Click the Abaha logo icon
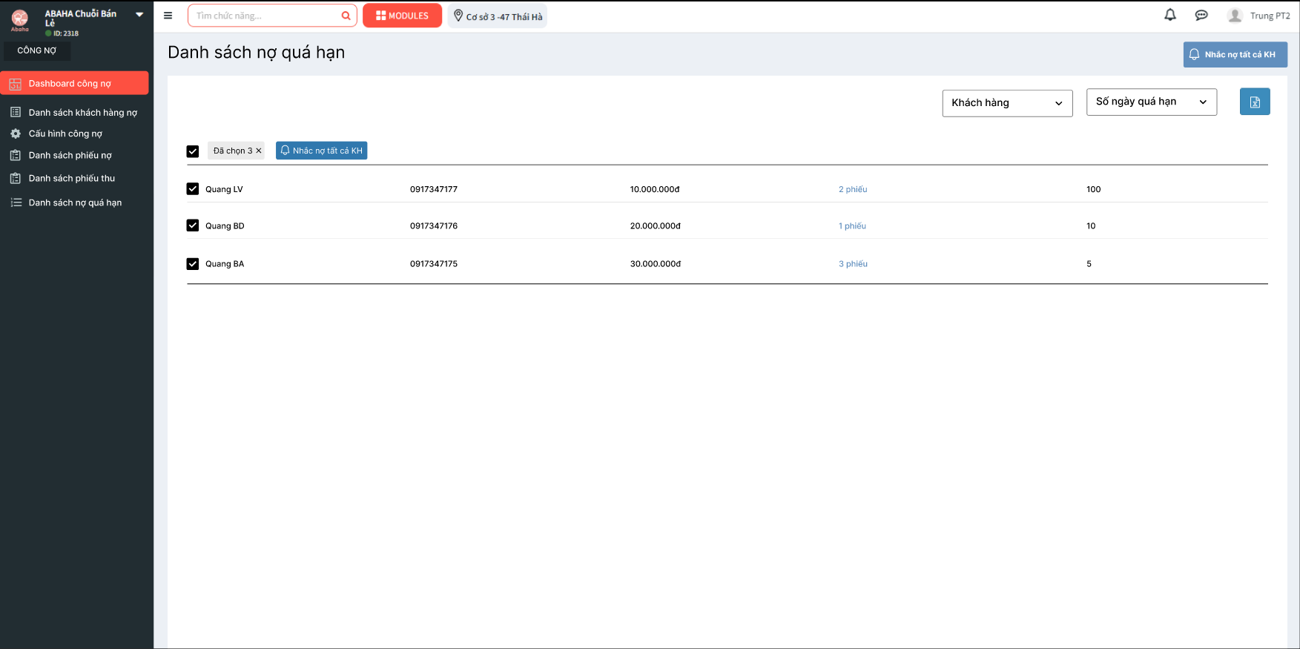The height and width of the screenshot is (649, 1300). [20, 19]
